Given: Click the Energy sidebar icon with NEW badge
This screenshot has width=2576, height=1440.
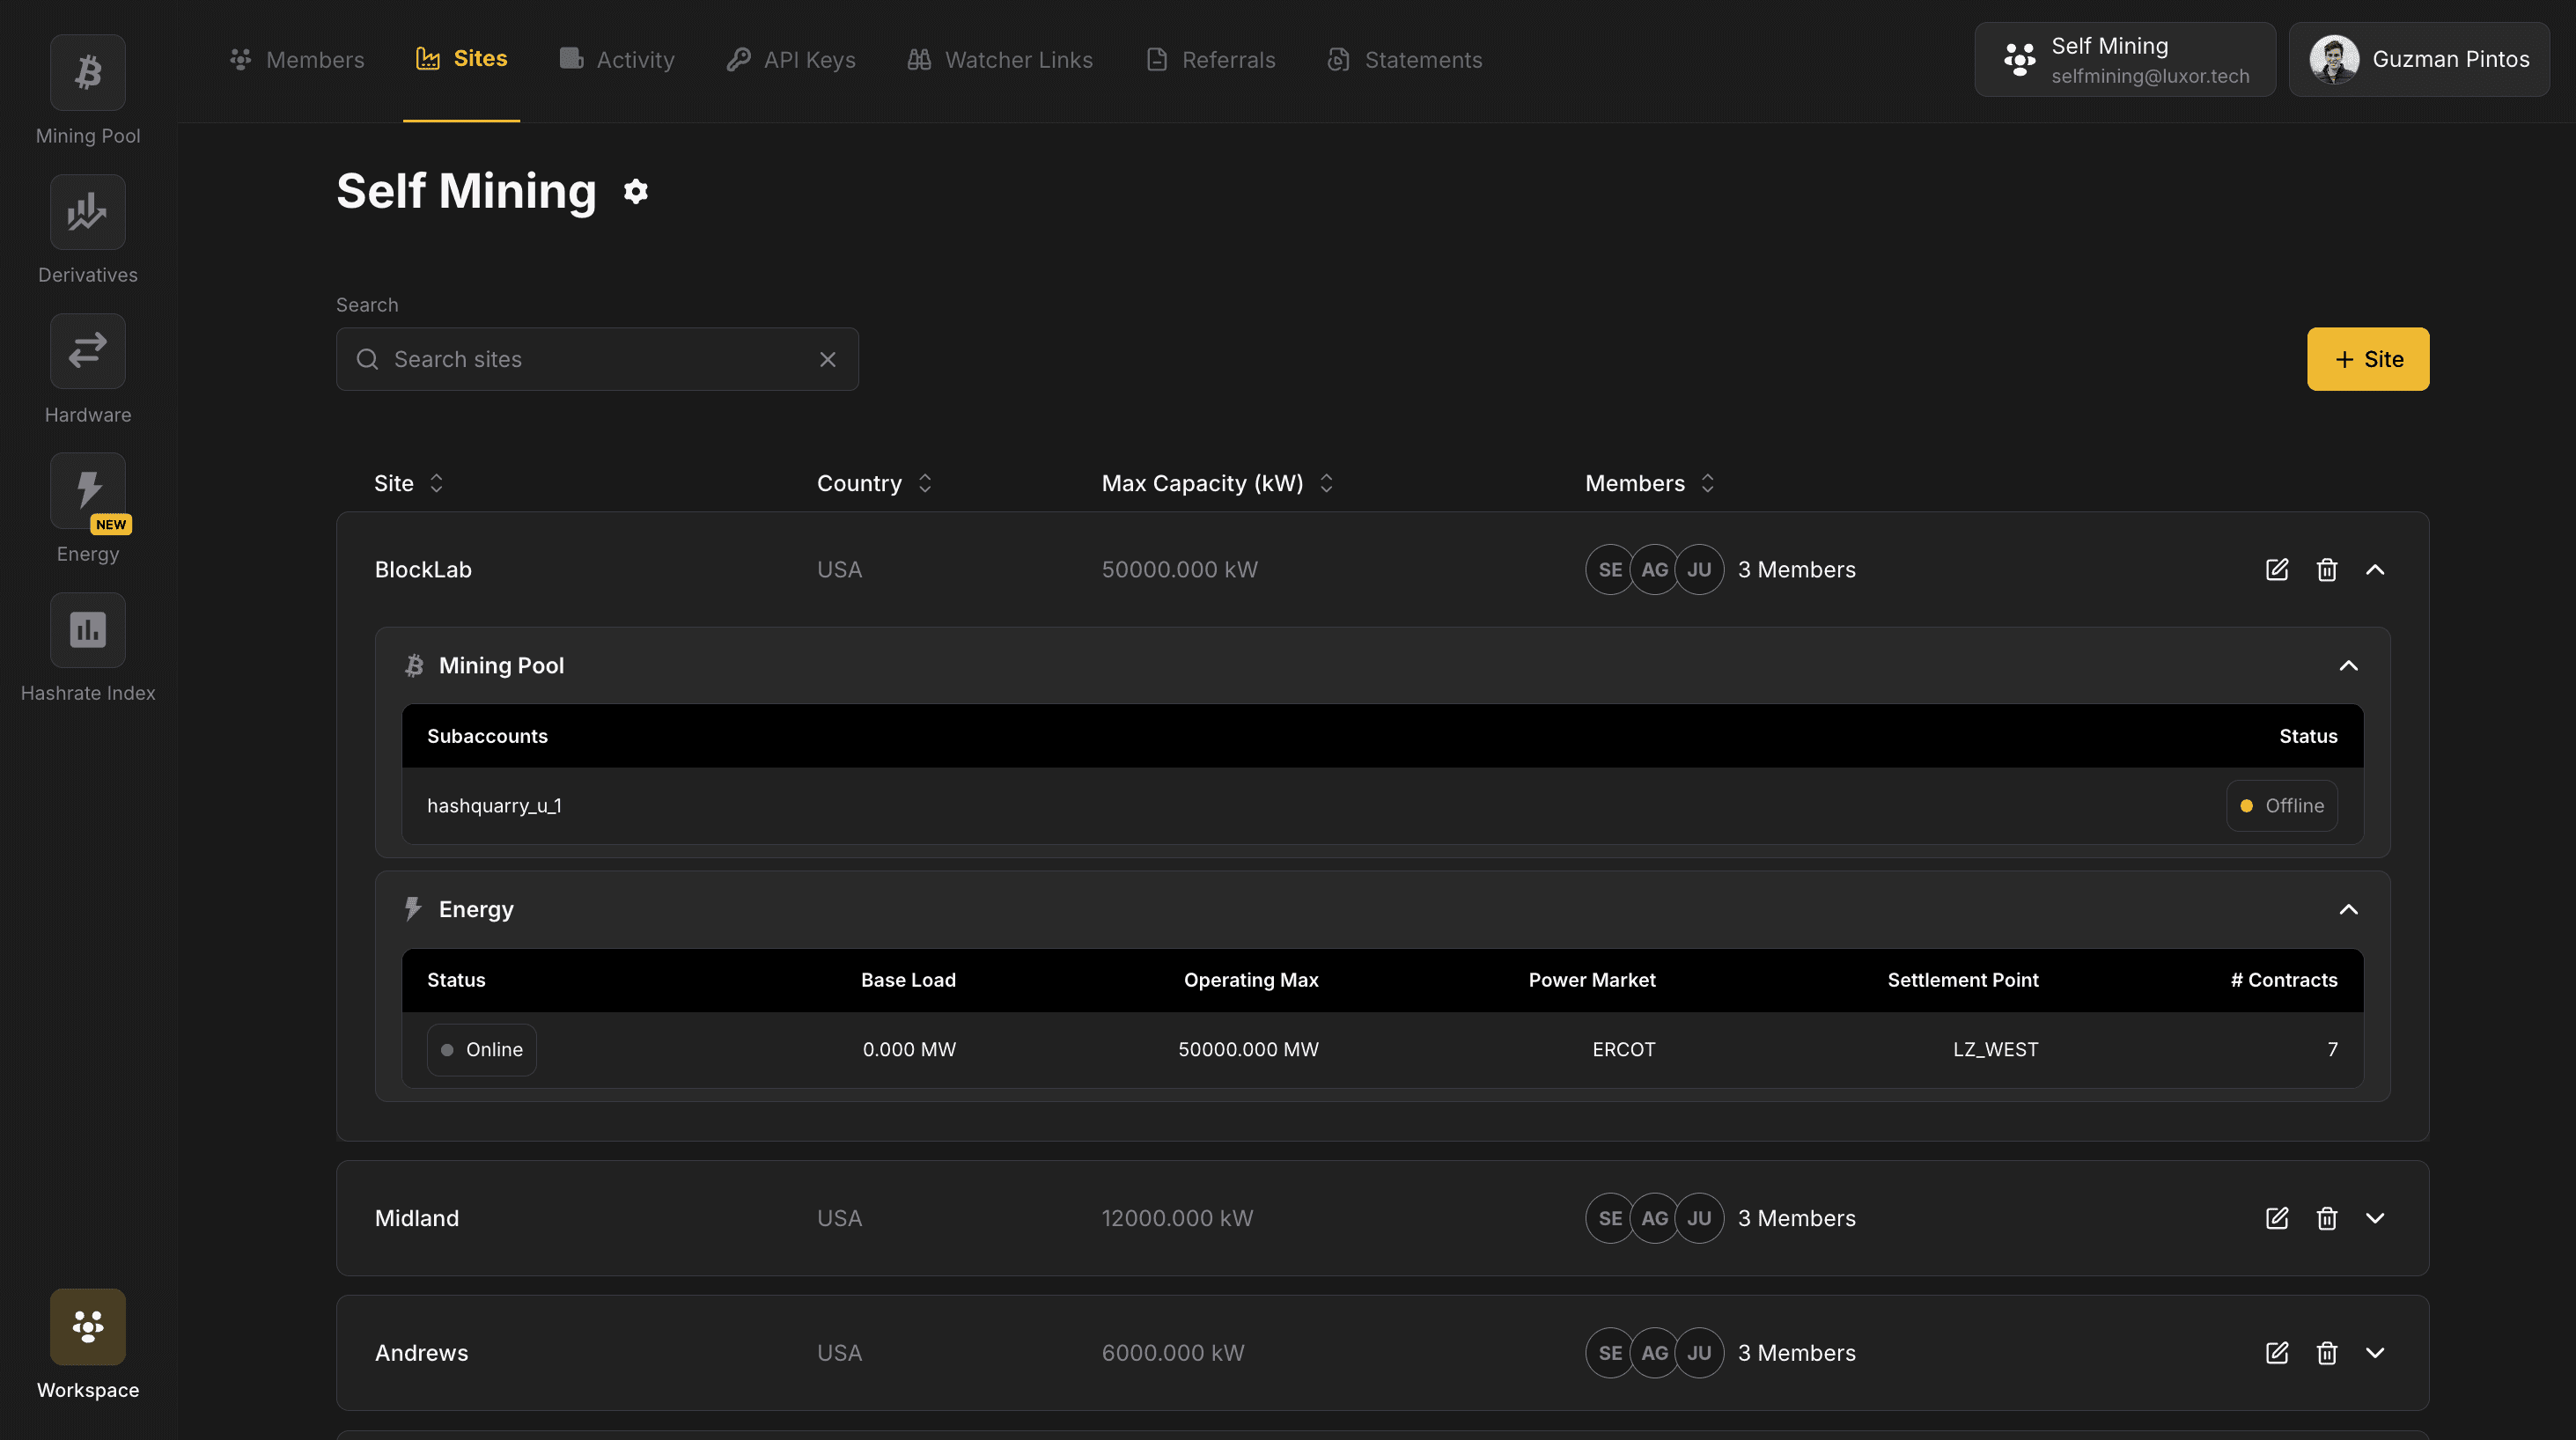Looking at the screenshot, I should (87, 491).
